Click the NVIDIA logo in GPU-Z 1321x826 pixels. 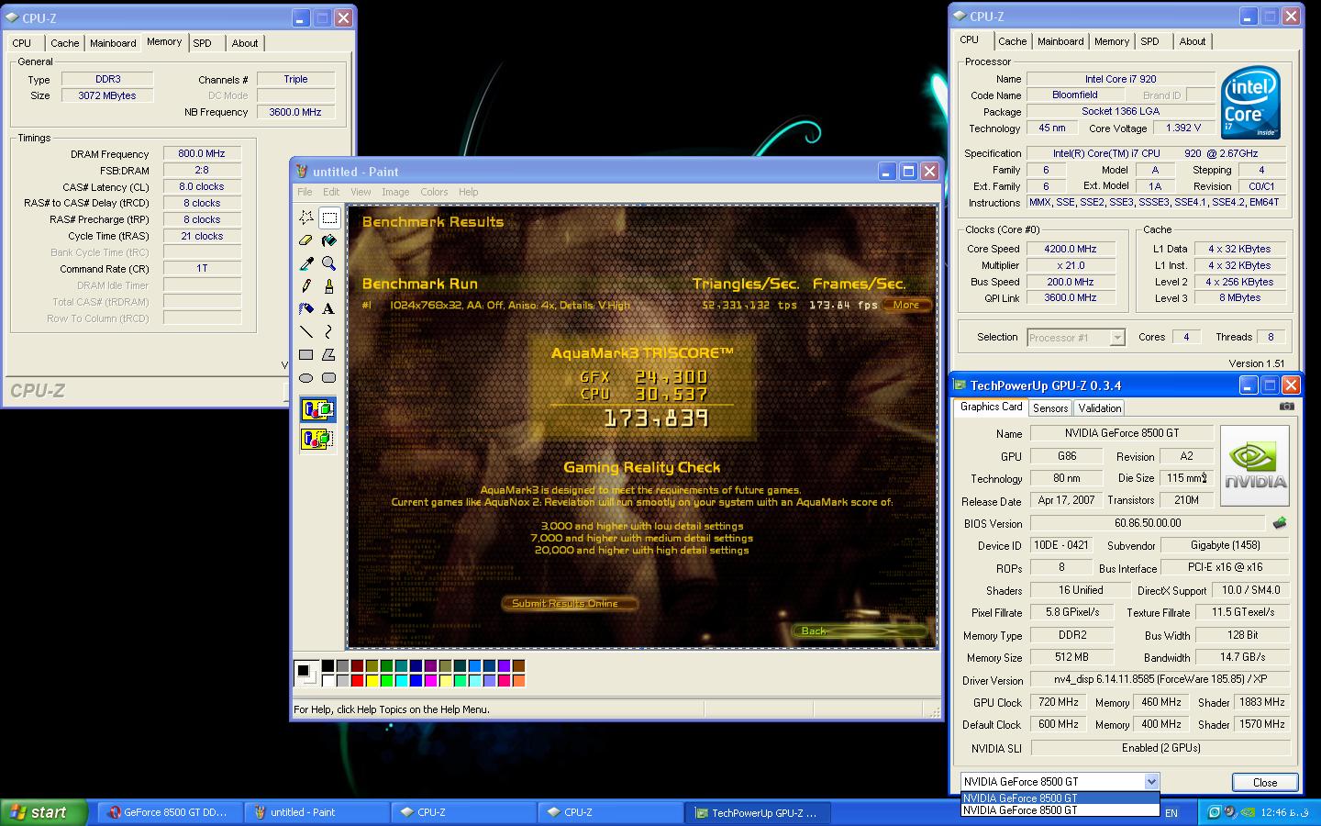click(x=1255, y=465)
